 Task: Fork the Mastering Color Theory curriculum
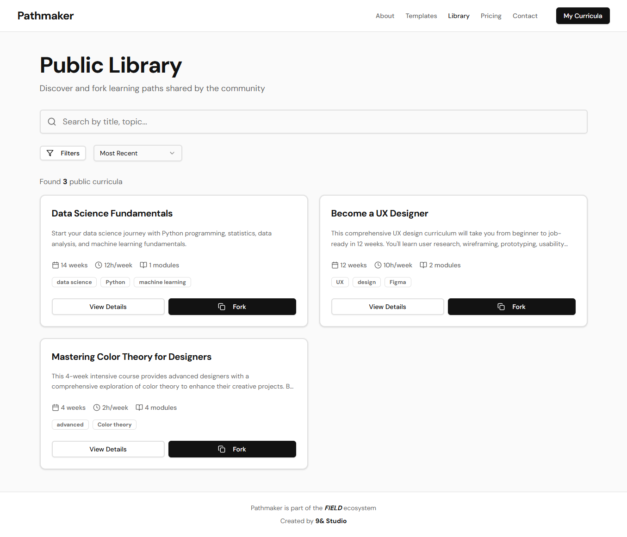tap(232, 449)
